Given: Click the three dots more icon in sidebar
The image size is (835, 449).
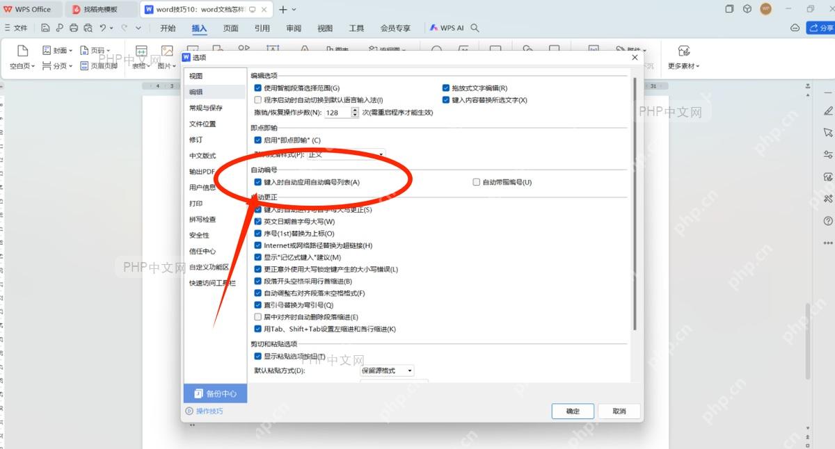Looking at the screenshot, I should coord(828,243).
